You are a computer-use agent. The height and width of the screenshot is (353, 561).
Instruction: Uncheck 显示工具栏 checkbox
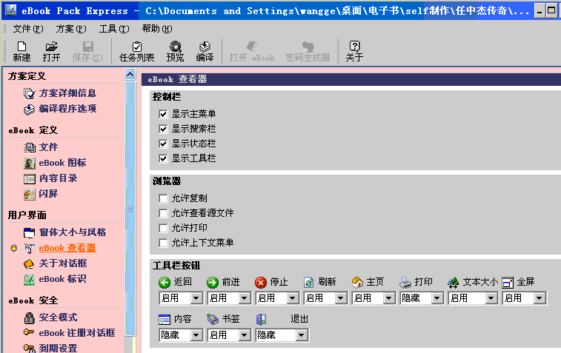pyautogui.click(x=163, y=158)
